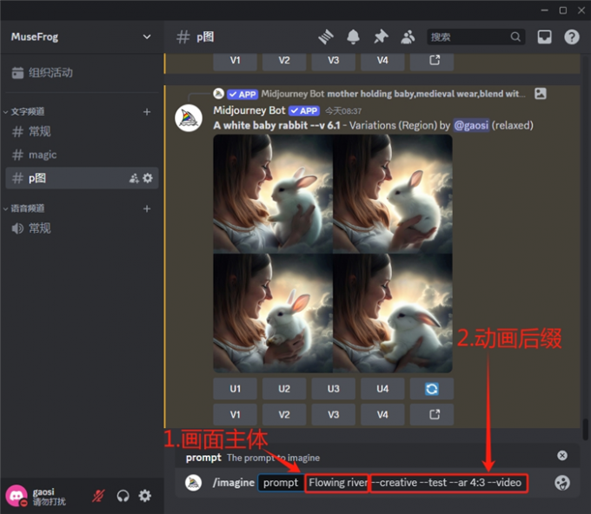This screenshot has height=514, width=591.
Task: Click the search field in header
Action: [x=475, y=37]
